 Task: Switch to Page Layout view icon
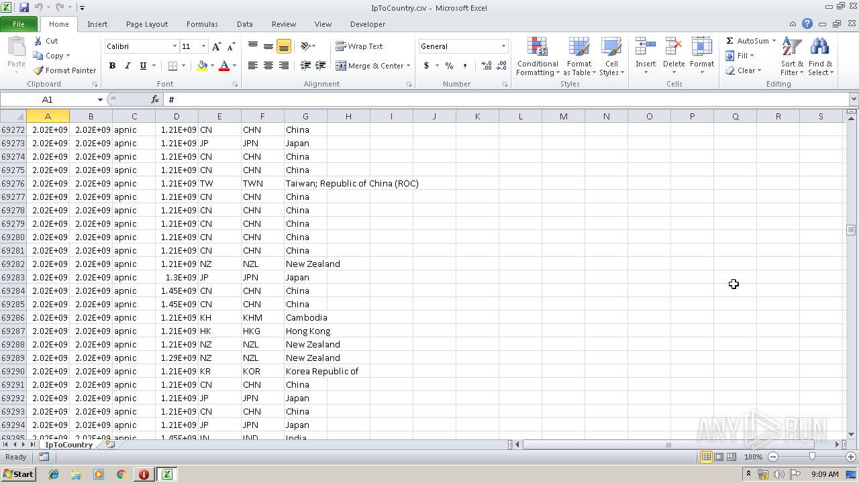[x=719, y=457]
